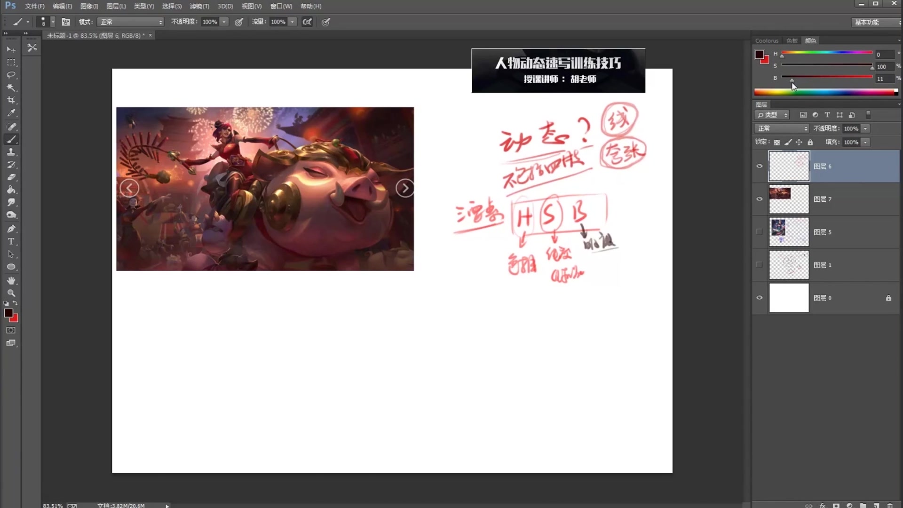Open layer blend mode 正常 dropdown
This screenshot has width=903, height=508.
(x=782, y=128)
